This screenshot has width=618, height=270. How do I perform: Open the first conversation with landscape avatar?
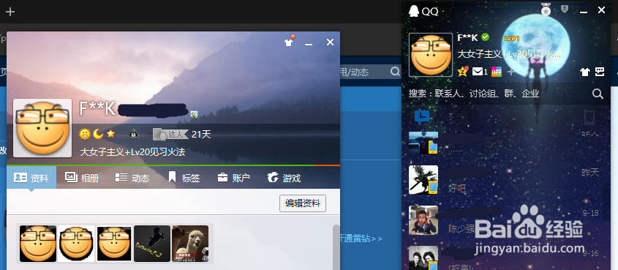(505, 143)
